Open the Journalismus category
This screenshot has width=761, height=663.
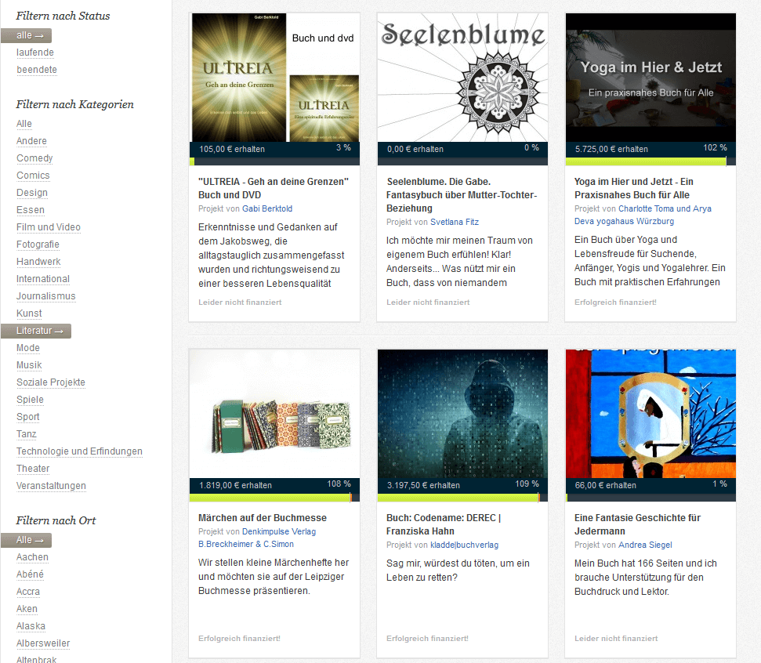pos(46,296)
